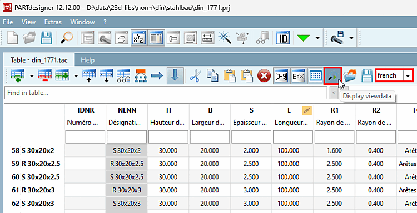Save project with main toolbar floppy icon
The height and width of the screenshot is (213, 417).
[x=46, y=38]
